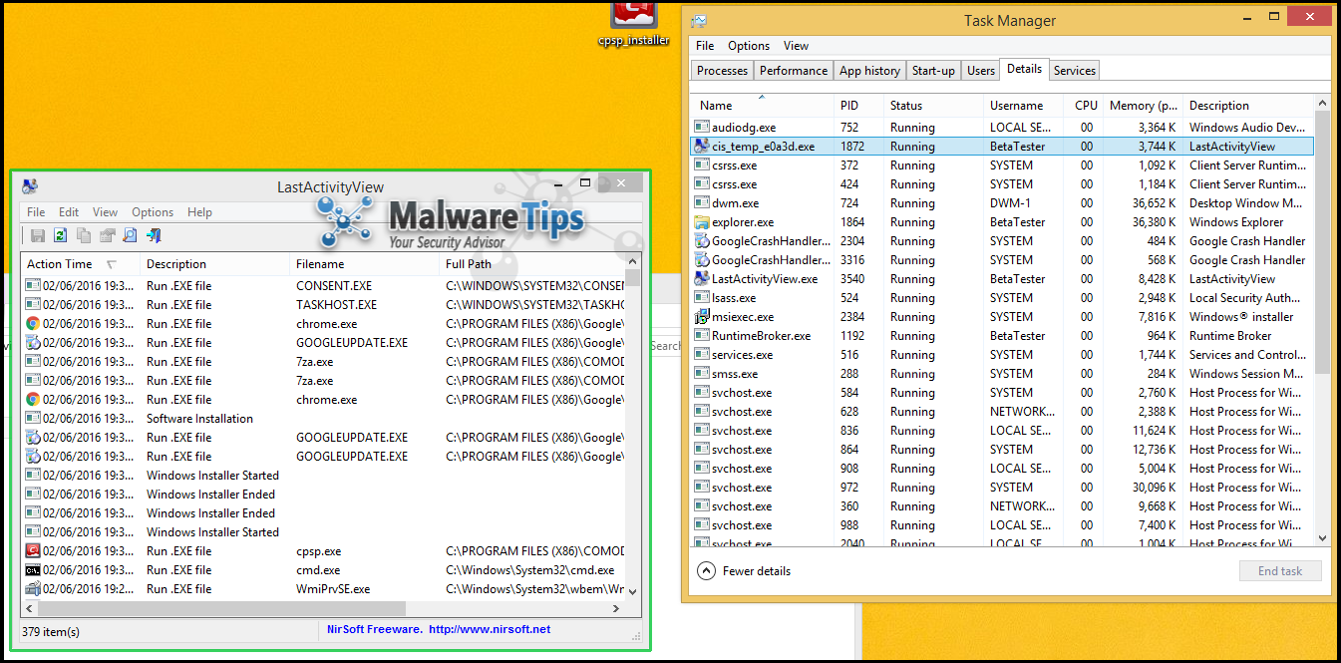Click the icon of the Software Installation row
1341x663 pixels.
(33, 419)
